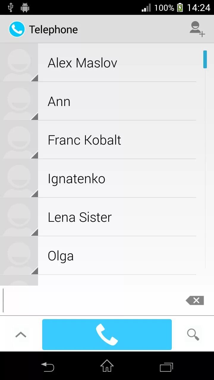Click the phone number input field

point(92,300)
